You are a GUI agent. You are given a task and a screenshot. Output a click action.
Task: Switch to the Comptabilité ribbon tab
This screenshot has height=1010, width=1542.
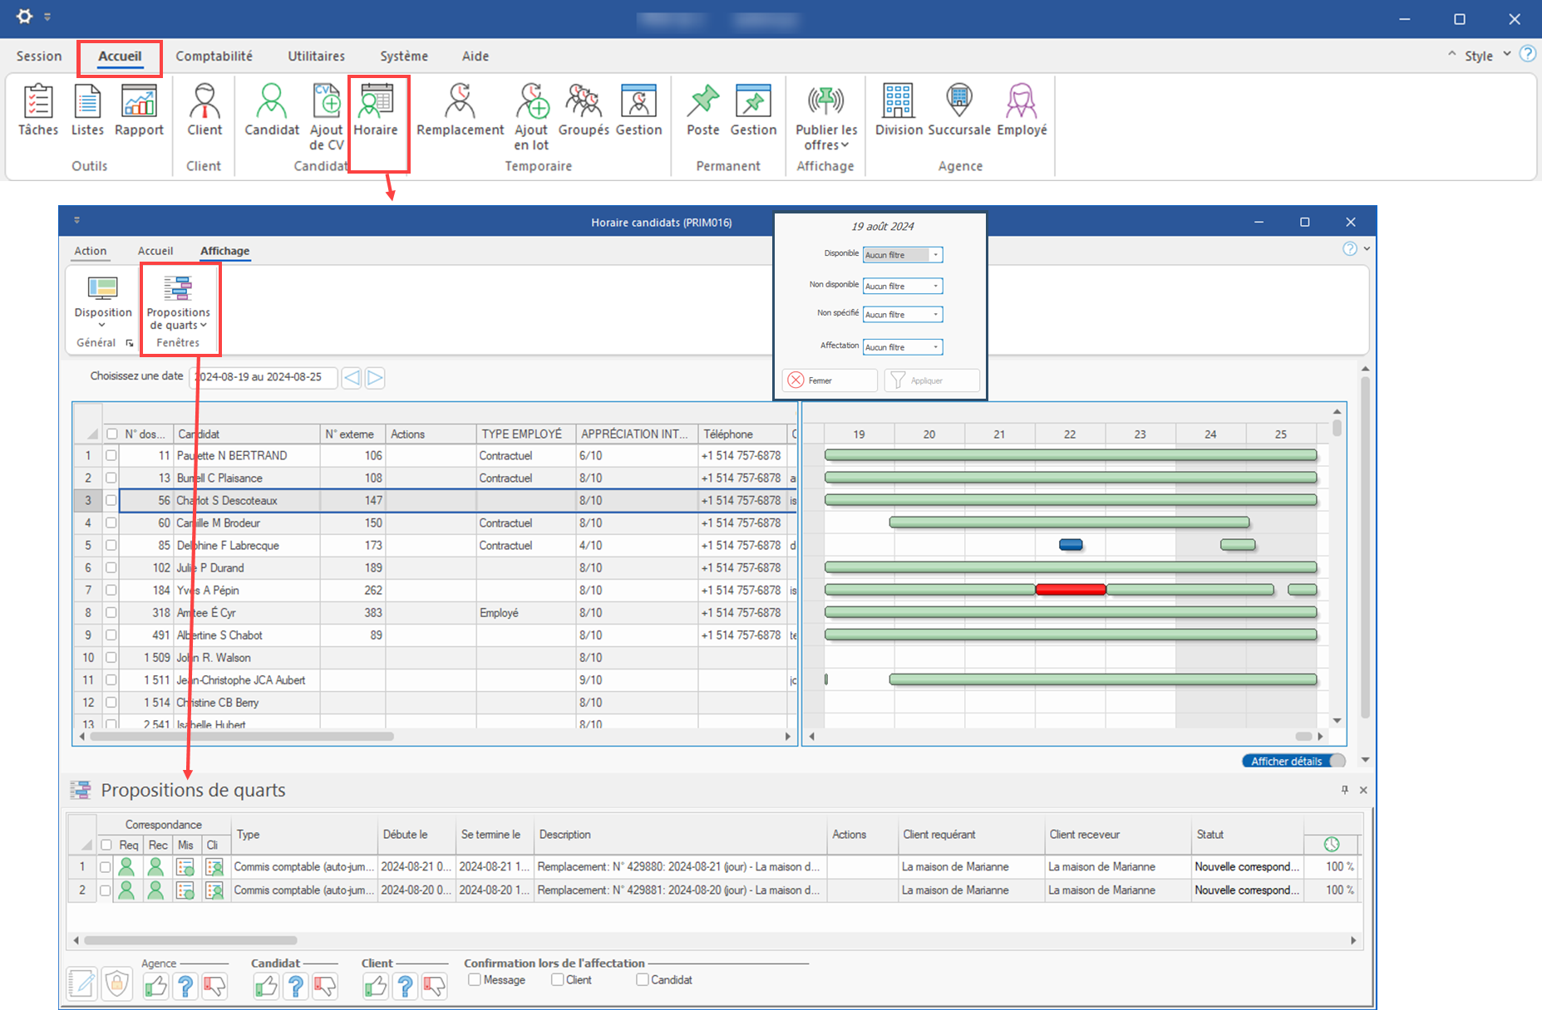pos(214,56)
